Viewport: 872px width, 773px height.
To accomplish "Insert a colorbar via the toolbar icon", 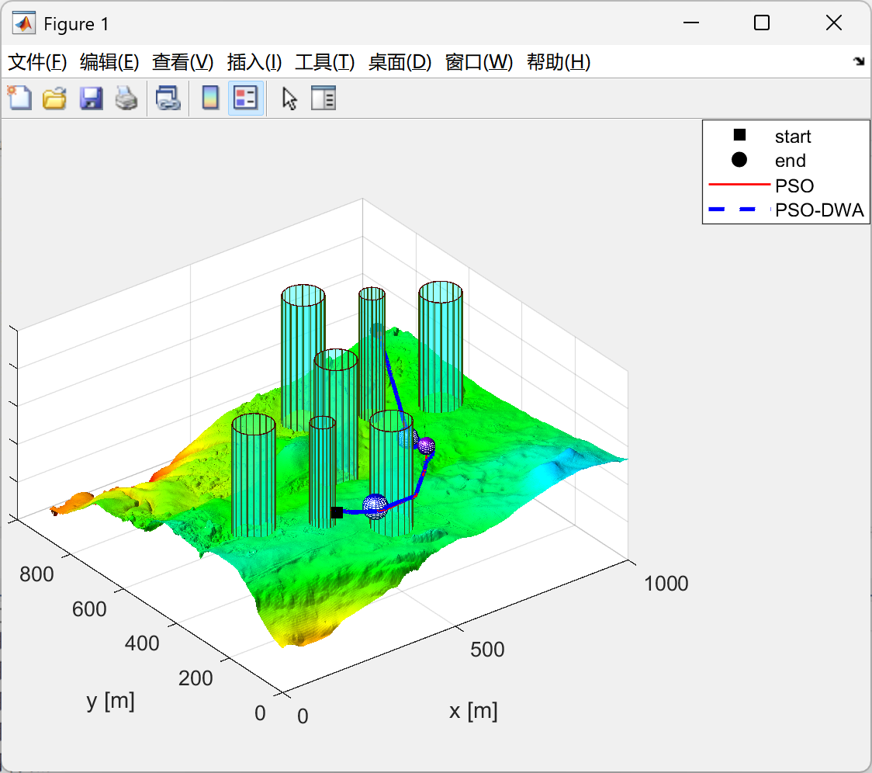I will 210,99.
